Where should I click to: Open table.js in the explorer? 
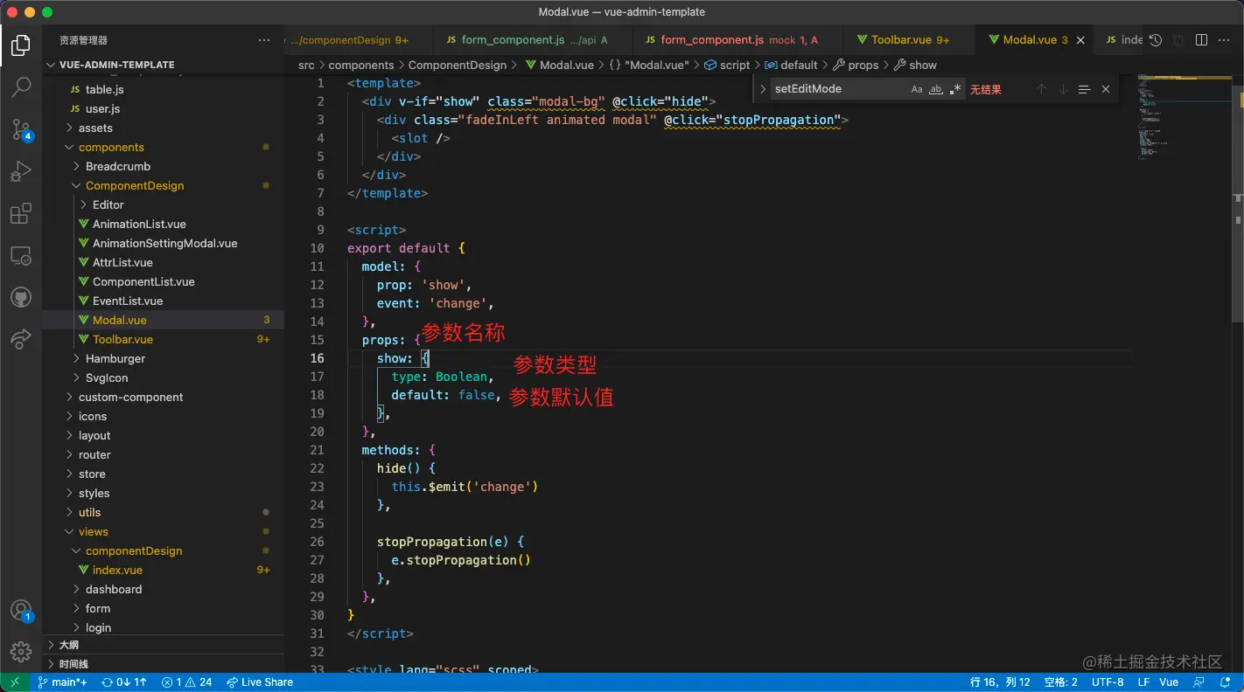164,89
